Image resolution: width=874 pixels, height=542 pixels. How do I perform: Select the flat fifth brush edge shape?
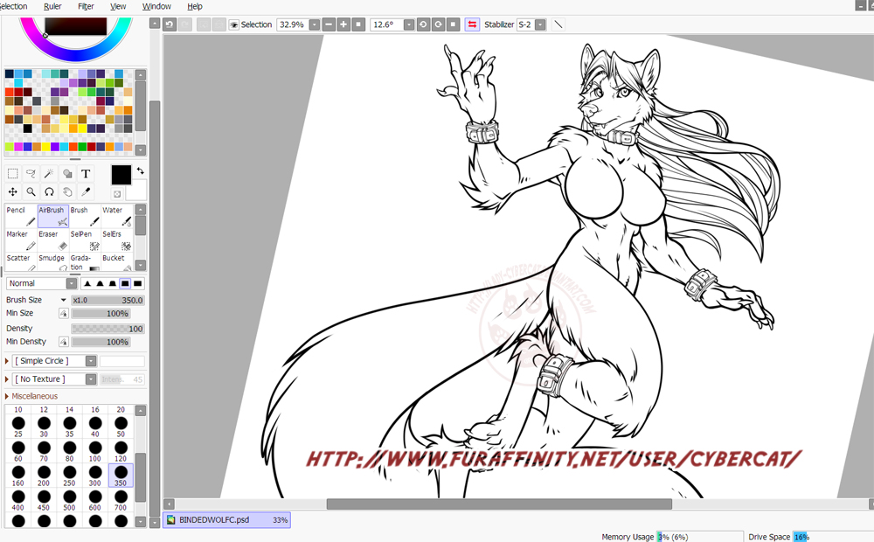[138, 283]
